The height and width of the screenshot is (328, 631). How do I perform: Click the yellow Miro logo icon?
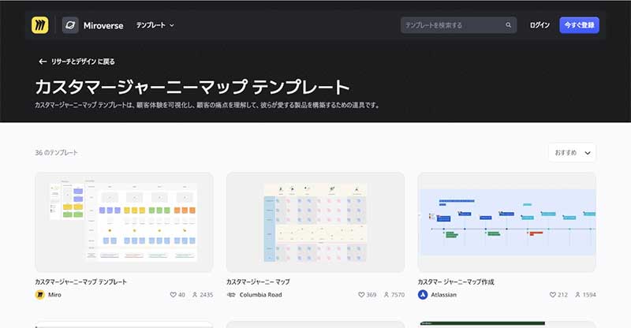tap(40, 25)
